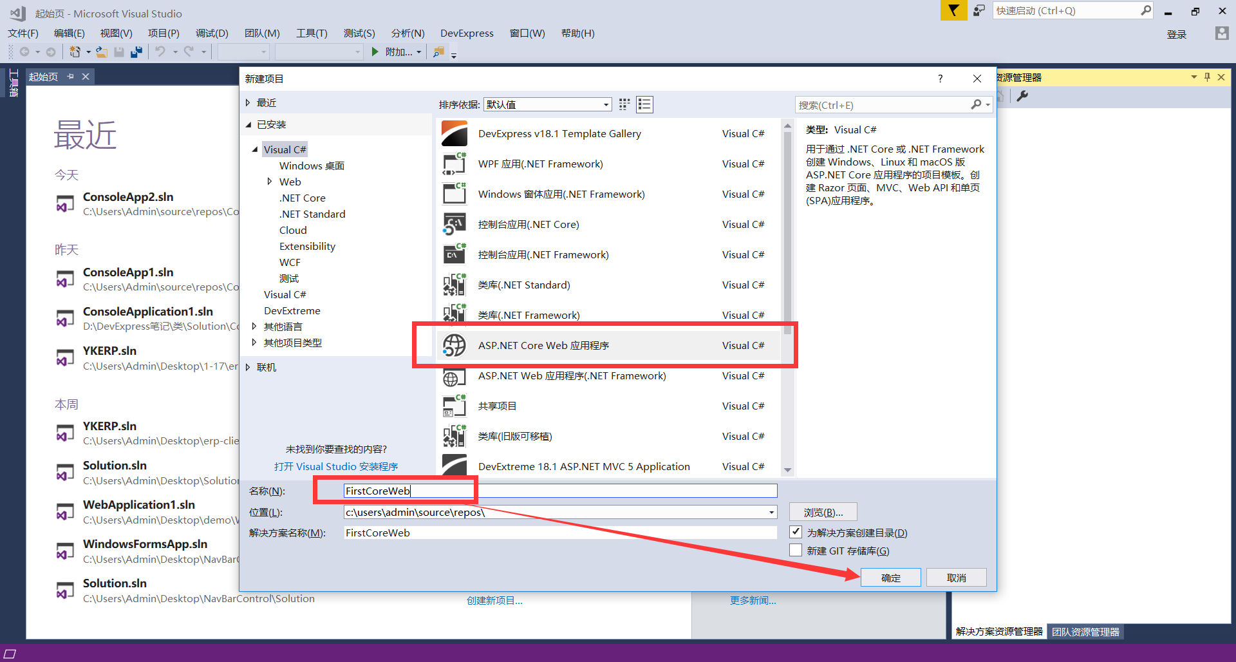Image resolution: width=1236 pixels, height=662 pixels.
Task: Open the 文件(F) menu
Action: click(23, 33)
